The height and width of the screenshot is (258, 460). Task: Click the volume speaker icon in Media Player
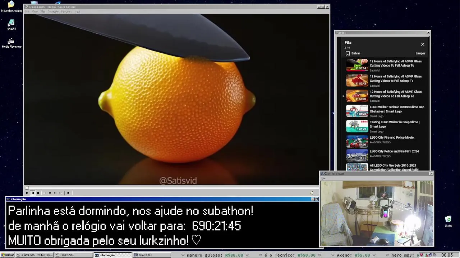(312, 193)
